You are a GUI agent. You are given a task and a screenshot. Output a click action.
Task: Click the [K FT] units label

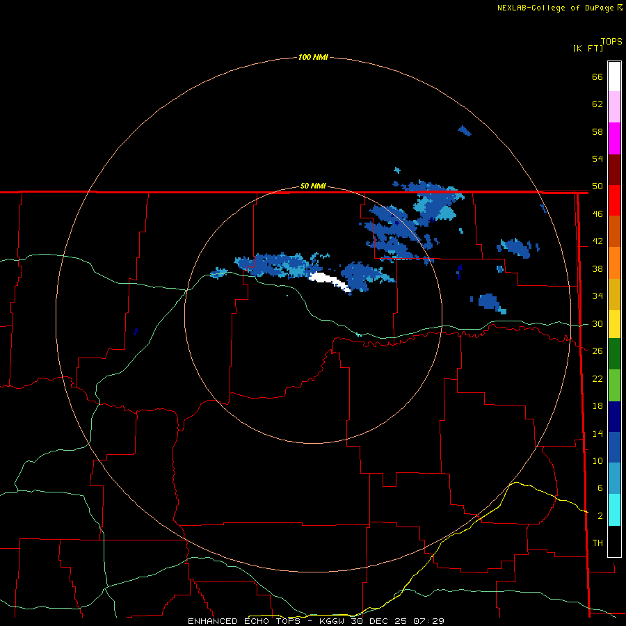(x=588, y=48)
